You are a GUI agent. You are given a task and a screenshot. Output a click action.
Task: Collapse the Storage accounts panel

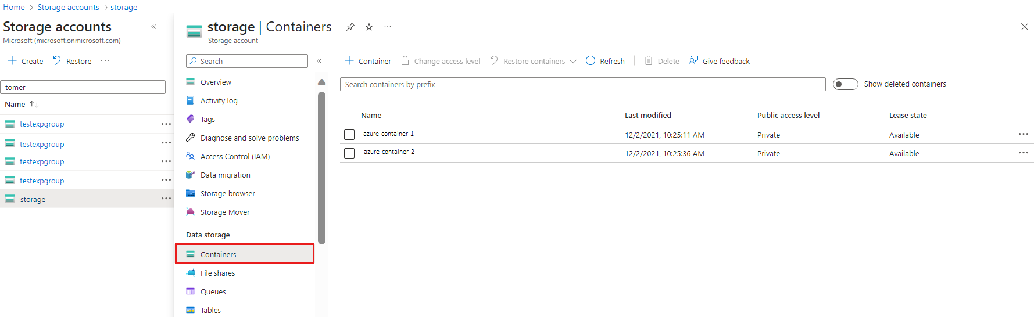pos(153,27)
